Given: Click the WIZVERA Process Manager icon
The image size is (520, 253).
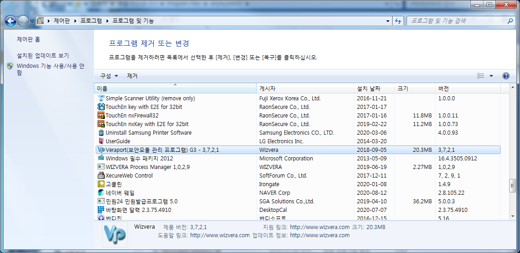Looking at the screenshot, I should pos(101,167).
